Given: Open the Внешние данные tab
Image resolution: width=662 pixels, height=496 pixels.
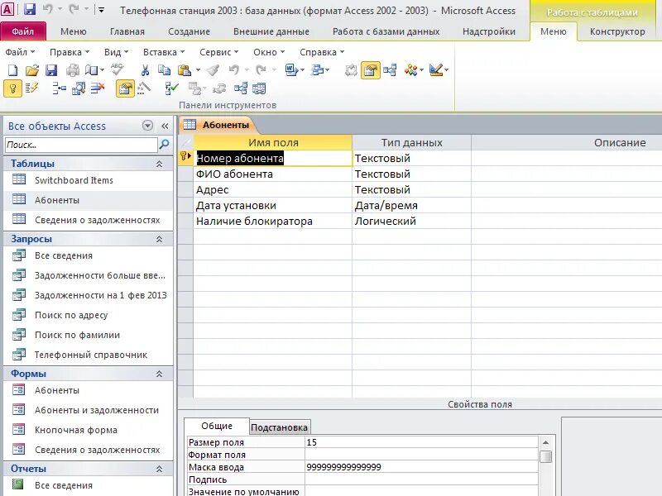Looking at the screenshot, I should tap(271, 31).
